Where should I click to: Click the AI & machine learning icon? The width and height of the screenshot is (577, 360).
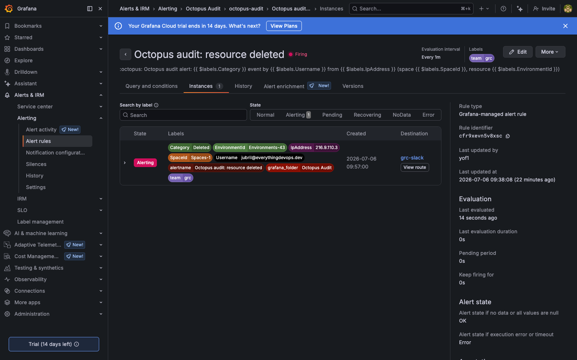pyautogui.click(x=7, y=233)
